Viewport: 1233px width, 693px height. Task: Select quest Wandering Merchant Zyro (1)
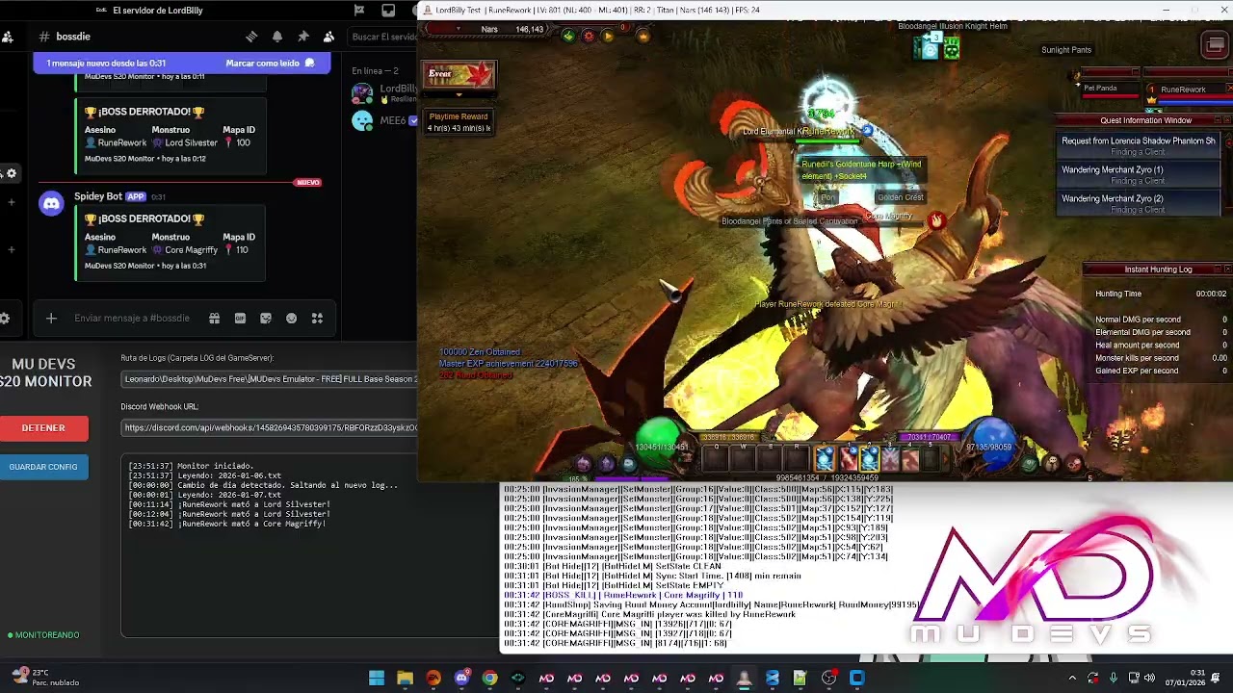point(1138,174)
